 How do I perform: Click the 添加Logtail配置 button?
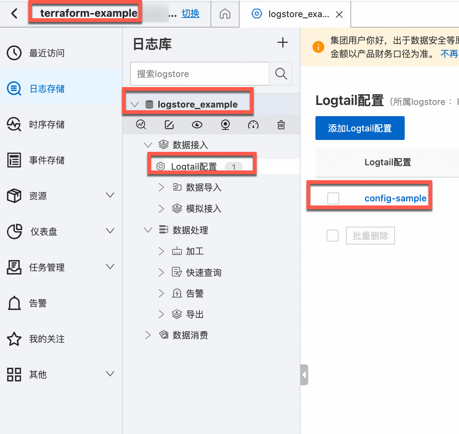[359, 128]
